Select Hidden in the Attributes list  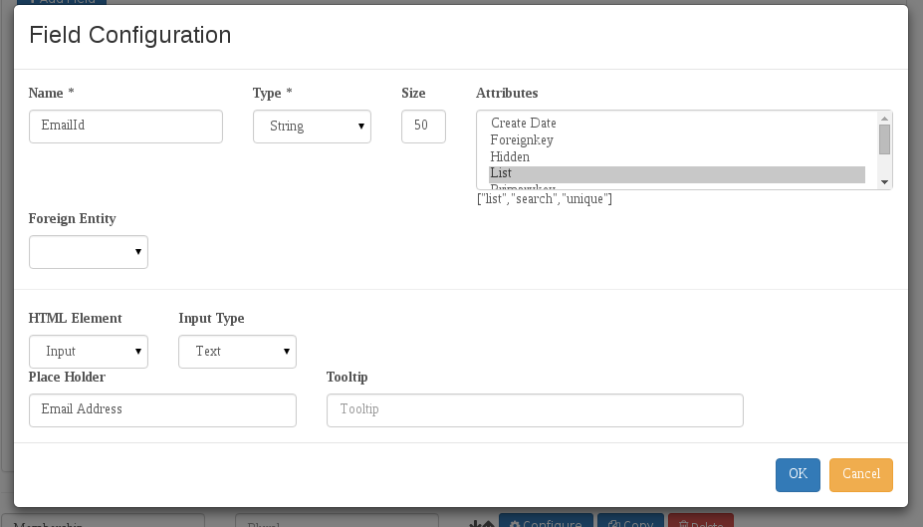677,157
